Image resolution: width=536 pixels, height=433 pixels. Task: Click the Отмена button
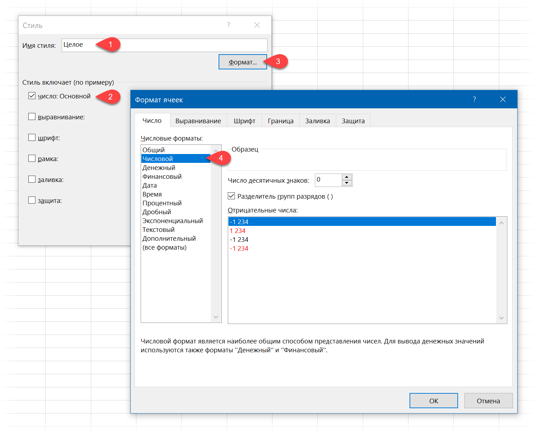(x=488, y=400)
